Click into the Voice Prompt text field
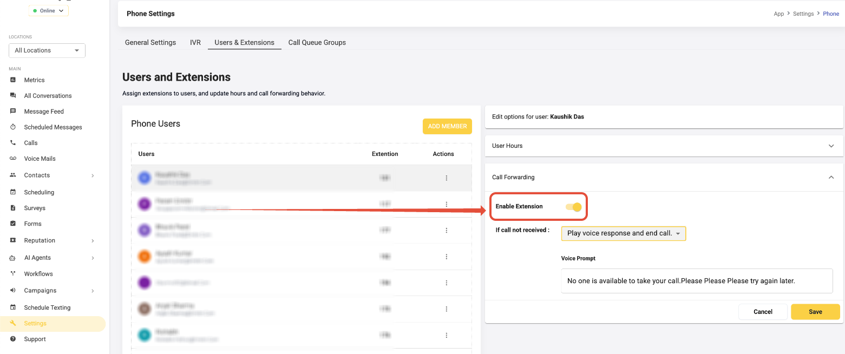845x354 pixels. coord(696,281)
